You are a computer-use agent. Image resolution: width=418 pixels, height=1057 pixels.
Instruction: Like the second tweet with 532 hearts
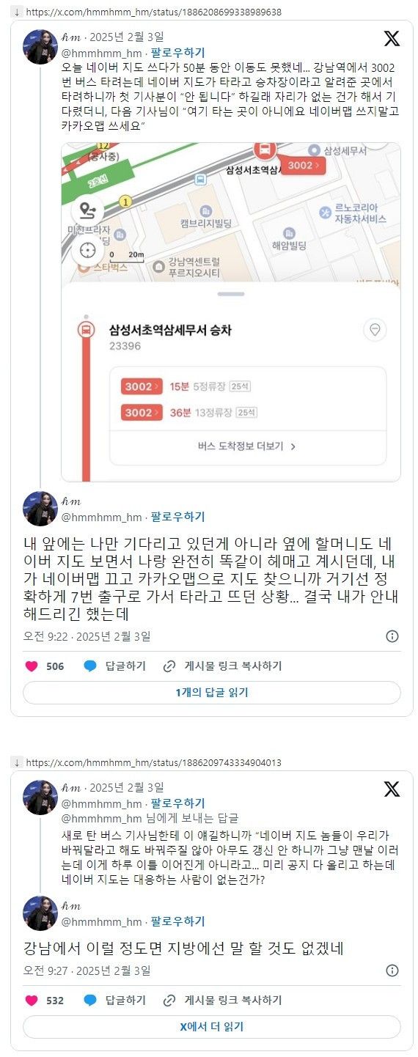click(x=32, y=1001)
